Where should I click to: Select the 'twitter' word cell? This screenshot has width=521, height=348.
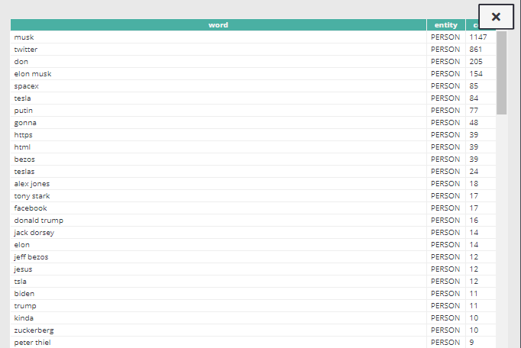(x=26, y=50)
